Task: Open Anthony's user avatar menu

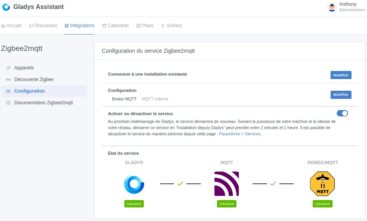Action: (x=332, y=7)
